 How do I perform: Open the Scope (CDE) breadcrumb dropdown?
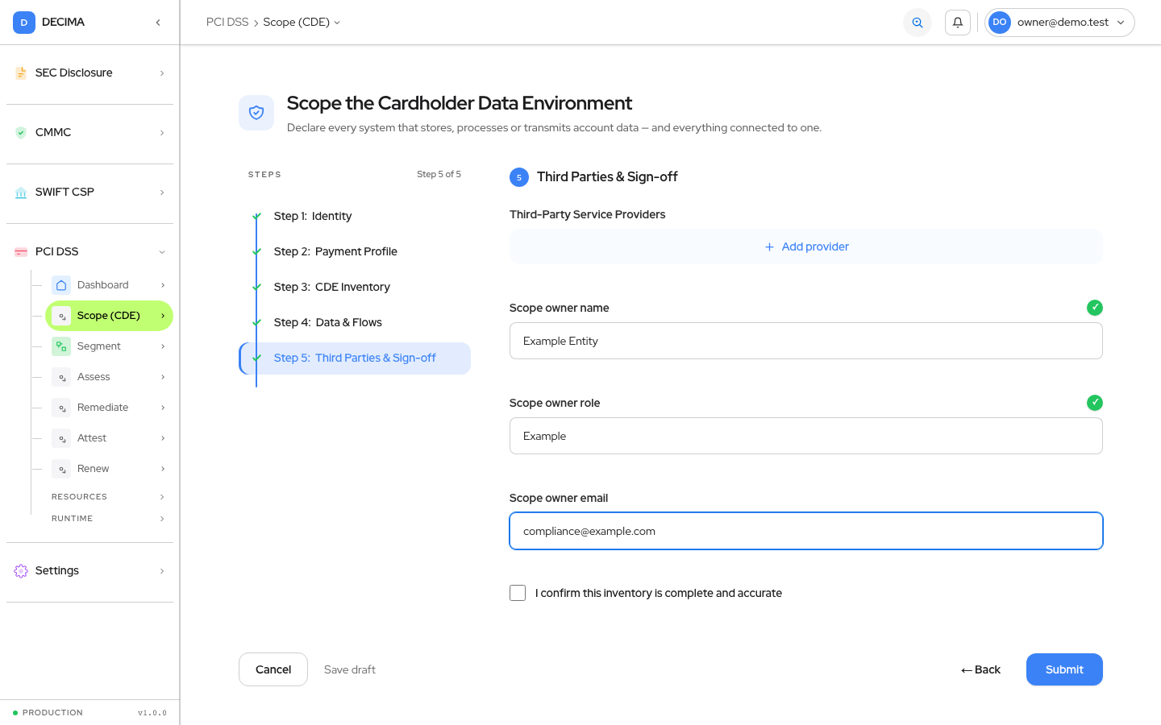pyautogui.click(x=302, y=23)
